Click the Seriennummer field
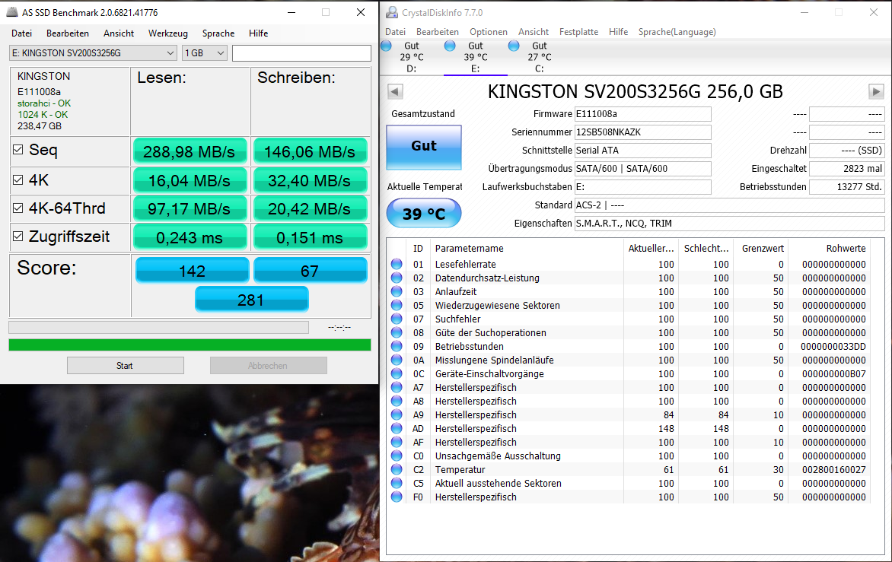This screenshot has height=562, width=892. 643,132
